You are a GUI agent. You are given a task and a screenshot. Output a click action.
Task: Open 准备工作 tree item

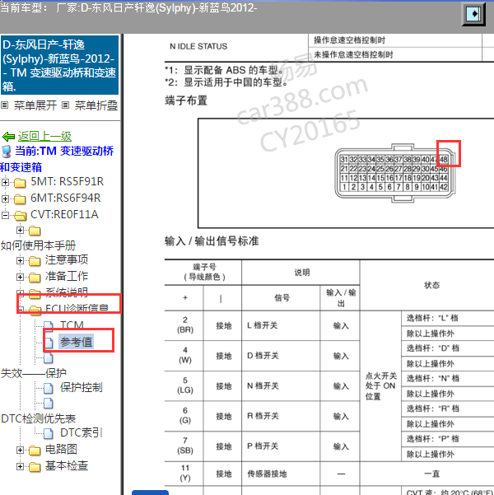pyautogui.click(x=67, y=276)
